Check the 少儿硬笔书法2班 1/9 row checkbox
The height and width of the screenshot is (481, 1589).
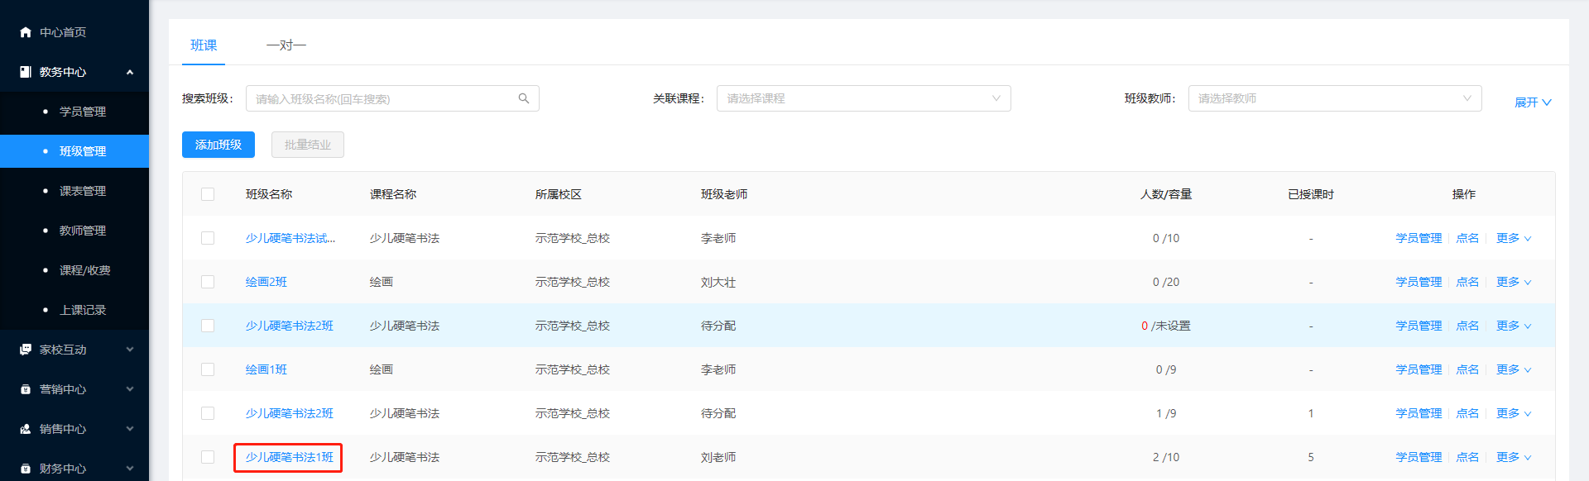(208, 413)
